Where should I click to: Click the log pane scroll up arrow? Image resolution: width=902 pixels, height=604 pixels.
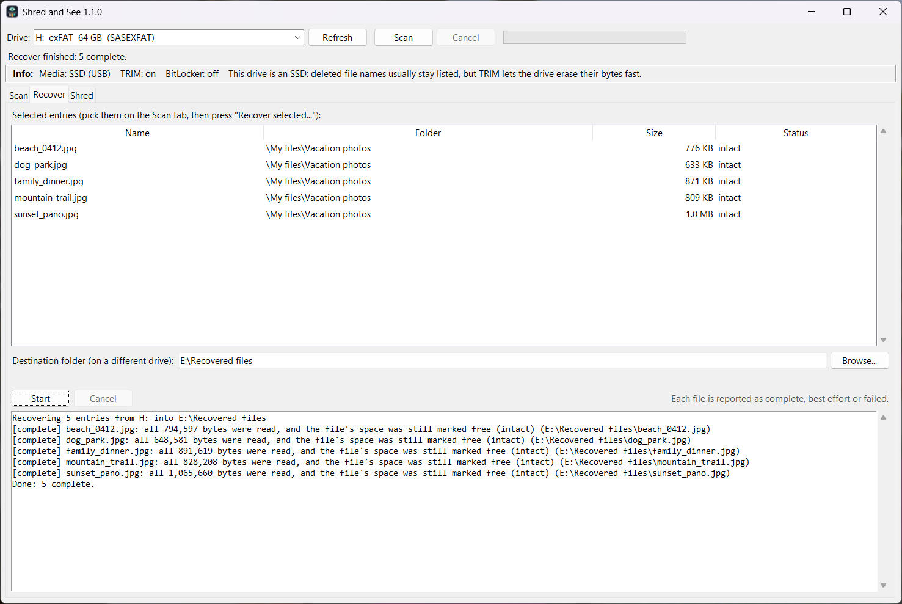(883, 418)
